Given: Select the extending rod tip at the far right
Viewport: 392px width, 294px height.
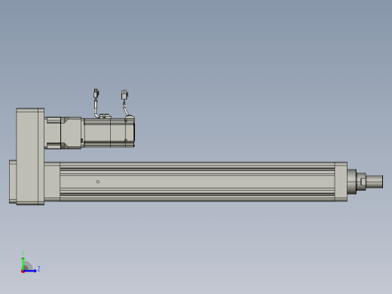Looking at the screenshot, I should pyautogui.click(x=375, y=182).
